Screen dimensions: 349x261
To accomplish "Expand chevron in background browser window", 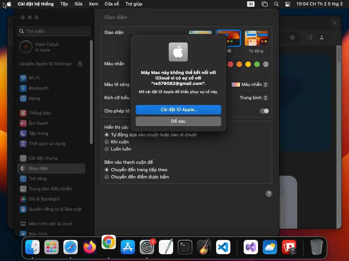I will click(x=335, y=23).
